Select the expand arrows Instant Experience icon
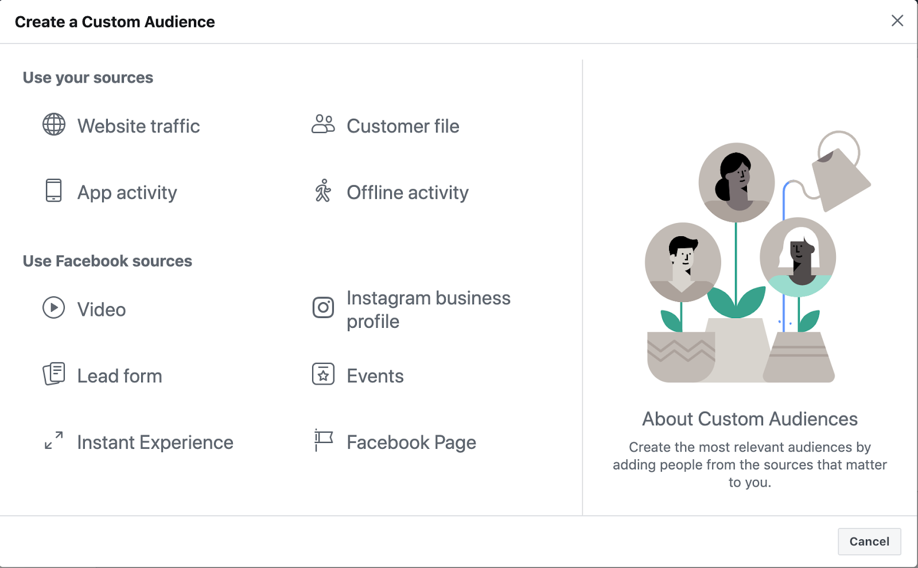918x568 pixels. (x=54, y=440)
